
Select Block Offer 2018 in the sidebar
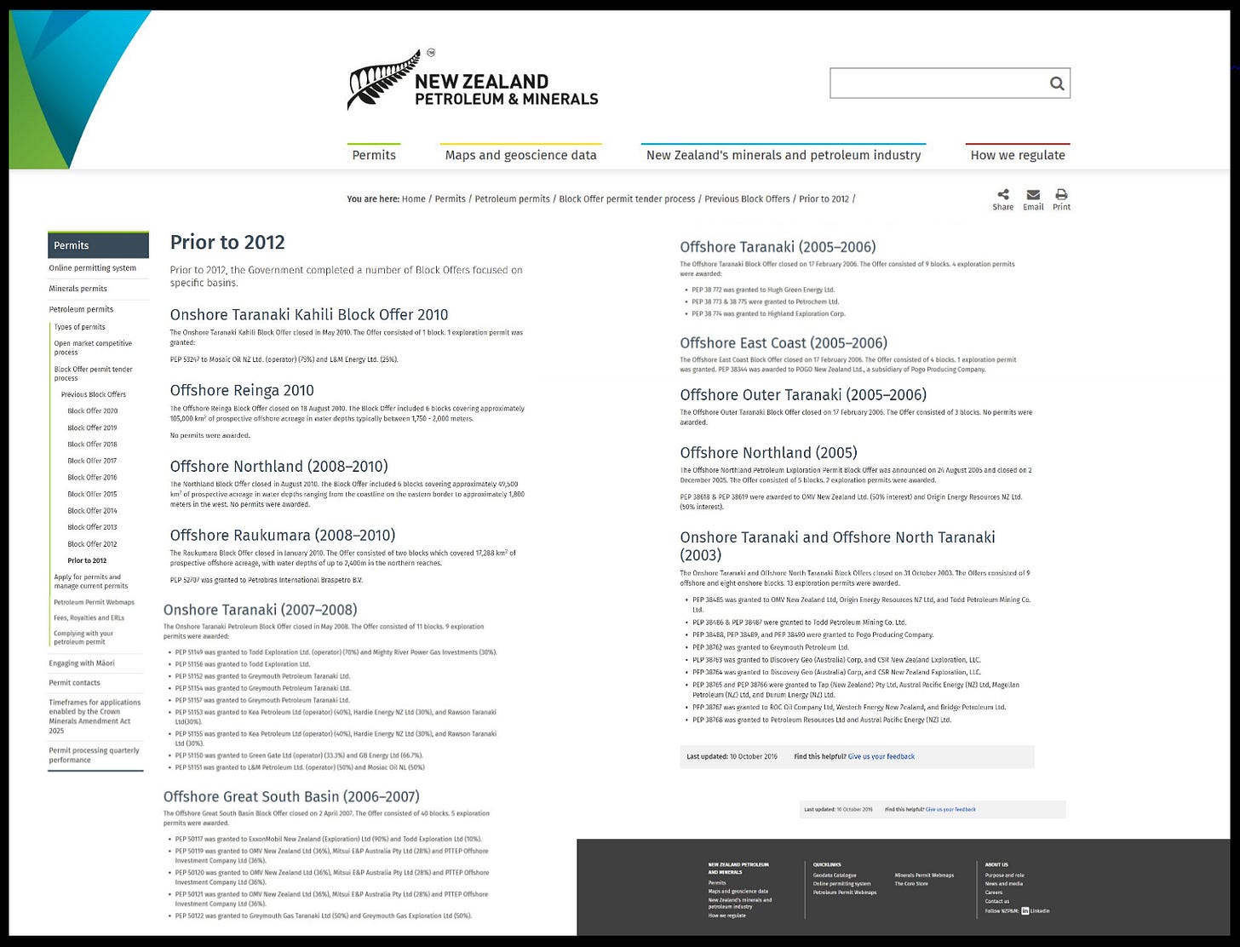(92, 444)
